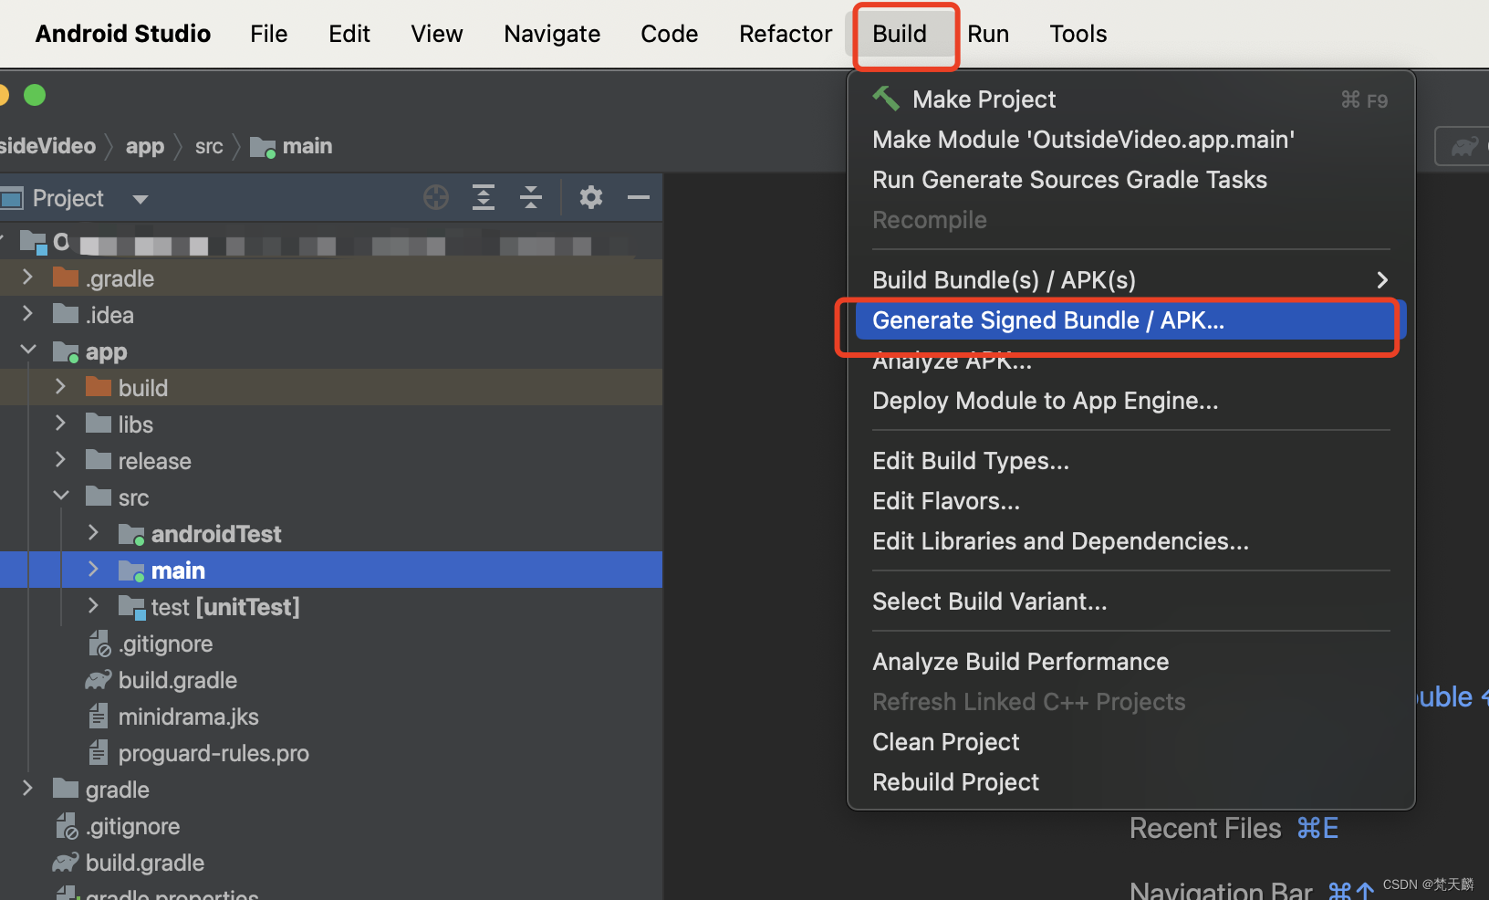Click the androidTest folder icon
Image resolution: width=1489 pixels, height=900 pixels.
131,534
